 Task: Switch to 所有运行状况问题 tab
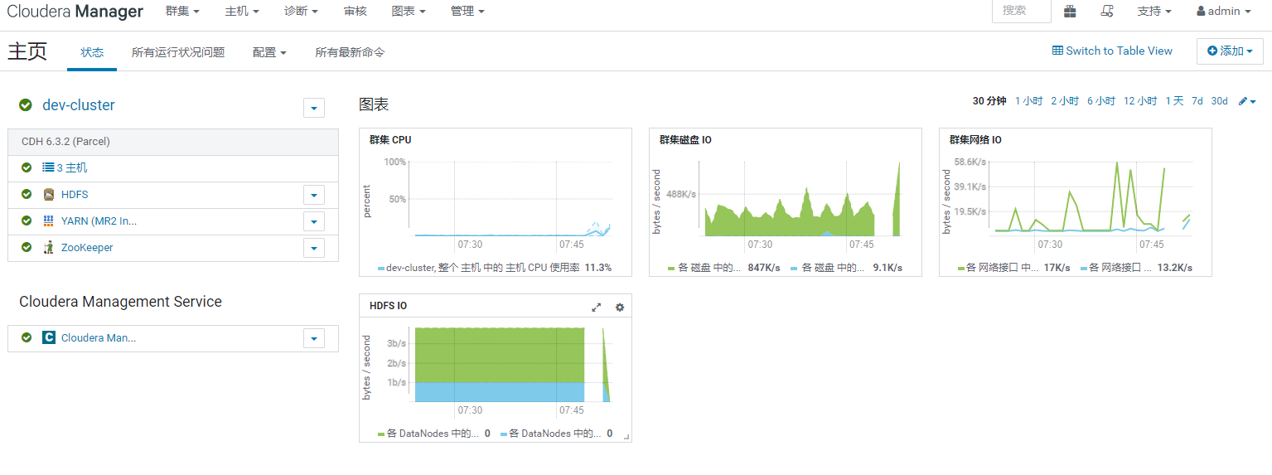coord(178,52)
